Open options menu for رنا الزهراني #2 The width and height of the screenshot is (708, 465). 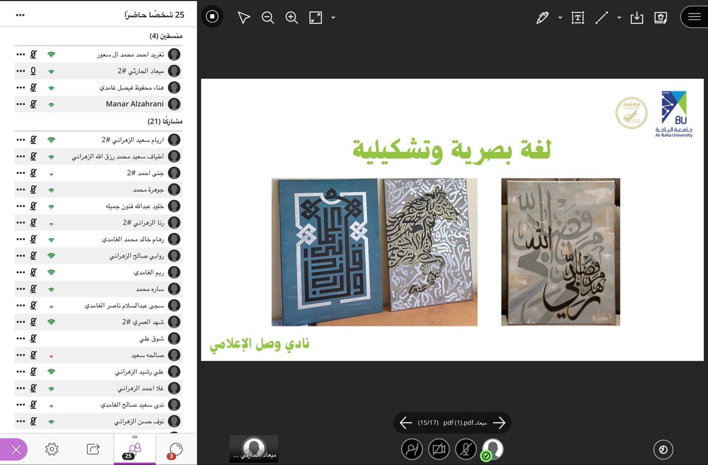[20, 223]
